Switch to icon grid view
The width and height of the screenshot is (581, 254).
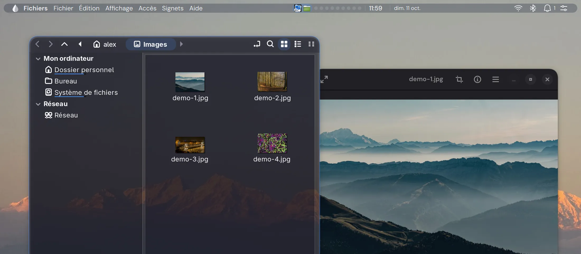click(x=284, y=44)
